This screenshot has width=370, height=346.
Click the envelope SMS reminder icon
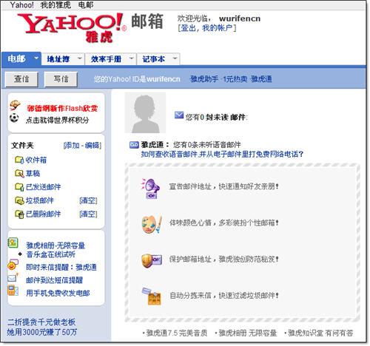pyautogui.click(x=13, y=277)
